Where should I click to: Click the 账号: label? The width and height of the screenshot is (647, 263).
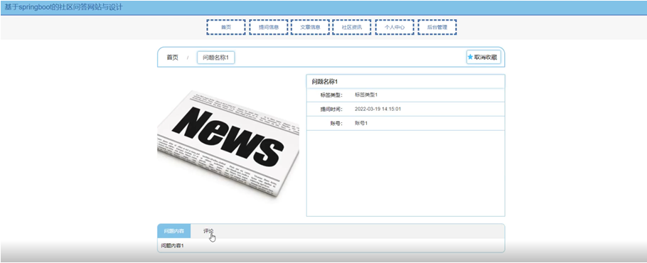336,124
